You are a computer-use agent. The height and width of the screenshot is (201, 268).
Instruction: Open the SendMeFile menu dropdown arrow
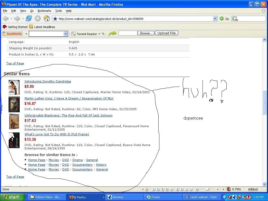(26, 34)
